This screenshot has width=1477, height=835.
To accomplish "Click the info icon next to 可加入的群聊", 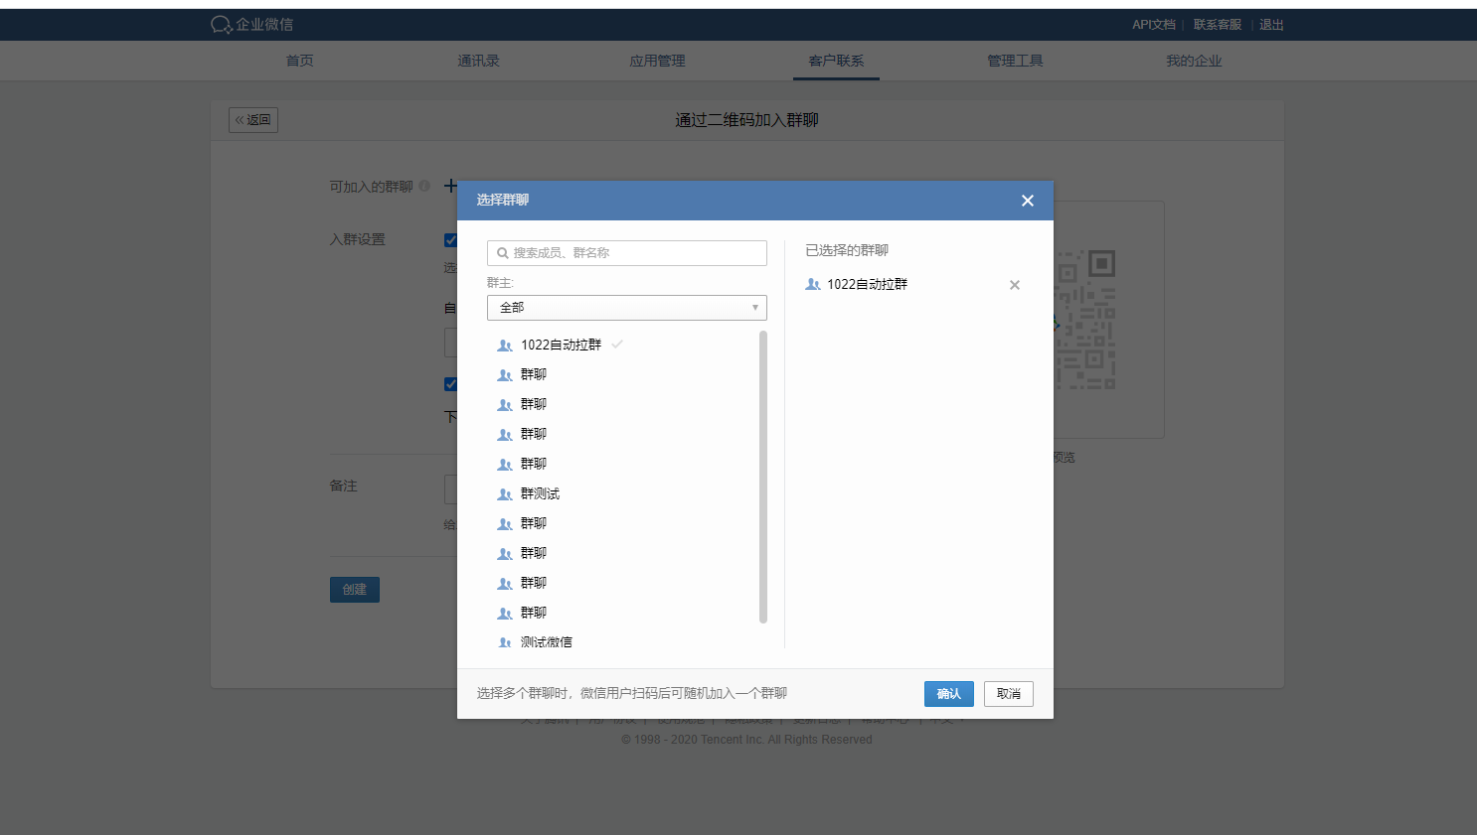I will click(x=424, y=186).
